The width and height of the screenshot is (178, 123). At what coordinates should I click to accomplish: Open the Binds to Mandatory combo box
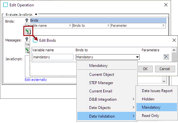click(x=108, y=57)
